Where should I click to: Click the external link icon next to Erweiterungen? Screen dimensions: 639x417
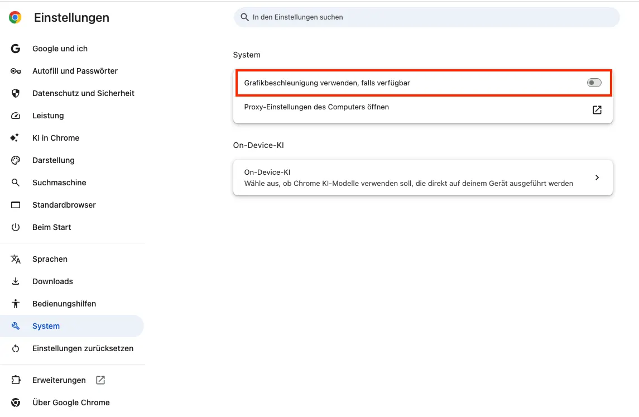pos(100,380)
